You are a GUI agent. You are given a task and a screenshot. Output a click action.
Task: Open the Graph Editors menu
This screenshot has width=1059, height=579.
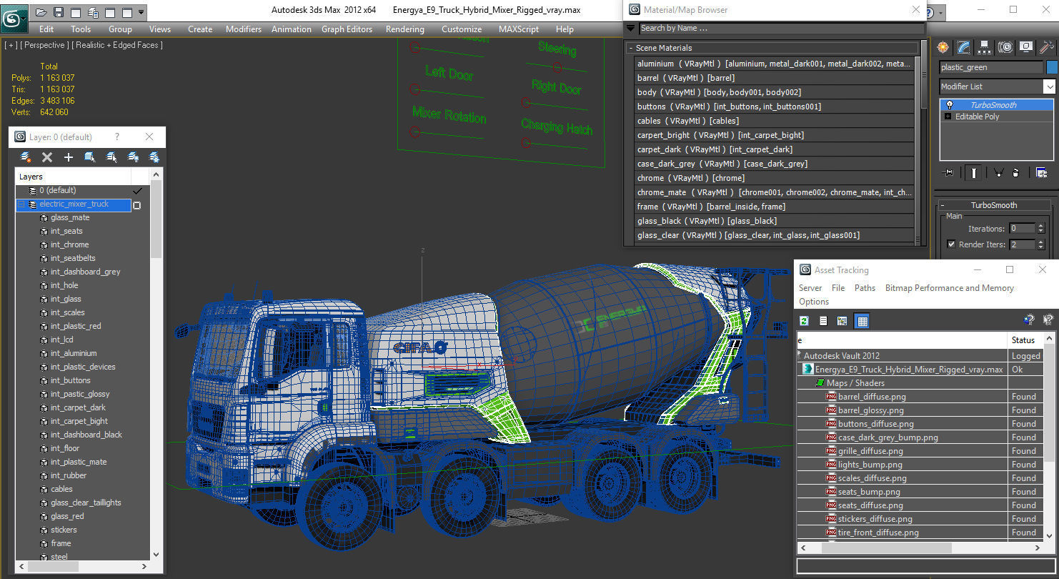click(347, 29)
